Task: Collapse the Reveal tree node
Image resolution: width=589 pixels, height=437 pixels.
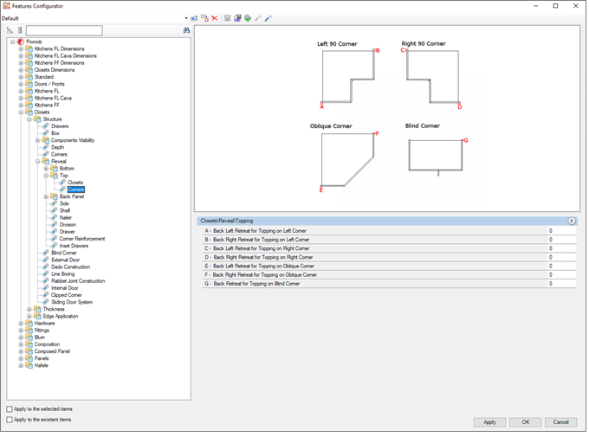Action: pyautogui.click(x=37, y=162)
